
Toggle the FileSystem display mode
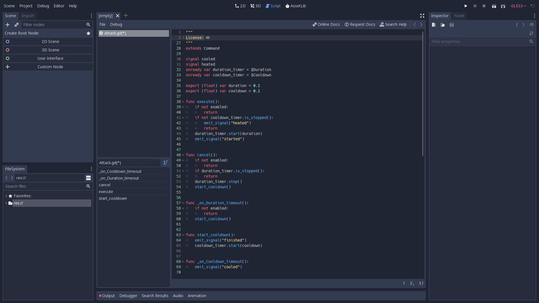point(88,178)
